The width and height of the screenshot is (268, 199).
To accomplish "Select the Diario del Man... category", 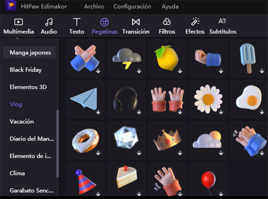I will tap(32, 138).
